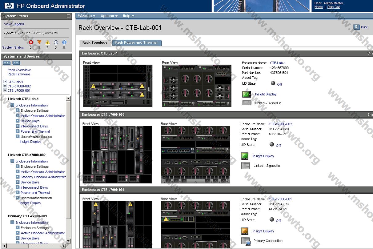Image resolution: width=373 pixels, height=249 pixels.
Task: Click serial number text 1234567890
Action: point(279,68)
